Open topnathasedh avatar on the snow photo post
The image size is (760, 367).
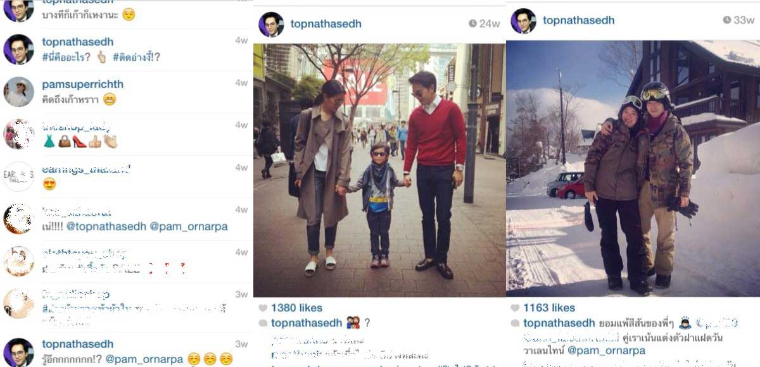pos(524,21)
